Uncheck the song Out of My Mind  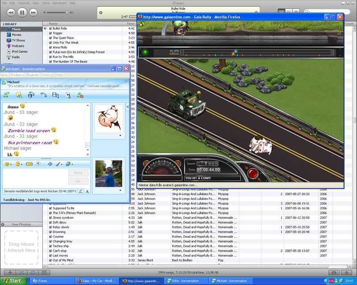[50, 260]
